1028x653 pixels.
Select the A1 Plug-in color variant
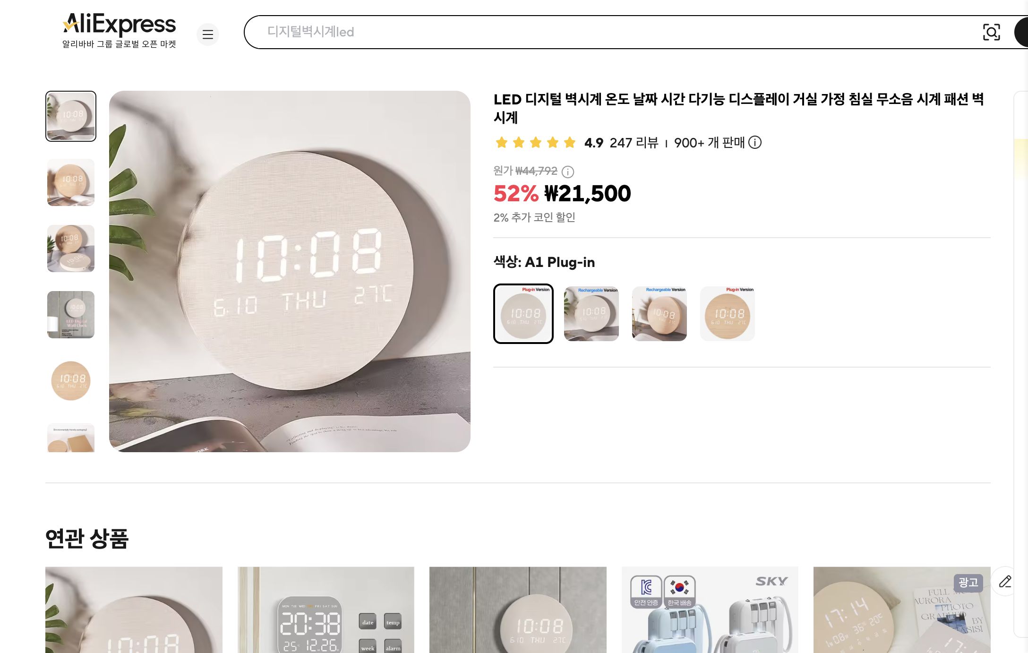[523, 314]
